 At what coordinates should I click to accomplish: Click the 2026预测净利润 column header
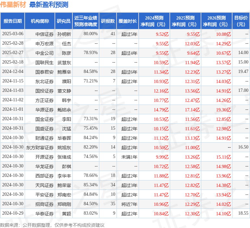[x=217, y=21]
